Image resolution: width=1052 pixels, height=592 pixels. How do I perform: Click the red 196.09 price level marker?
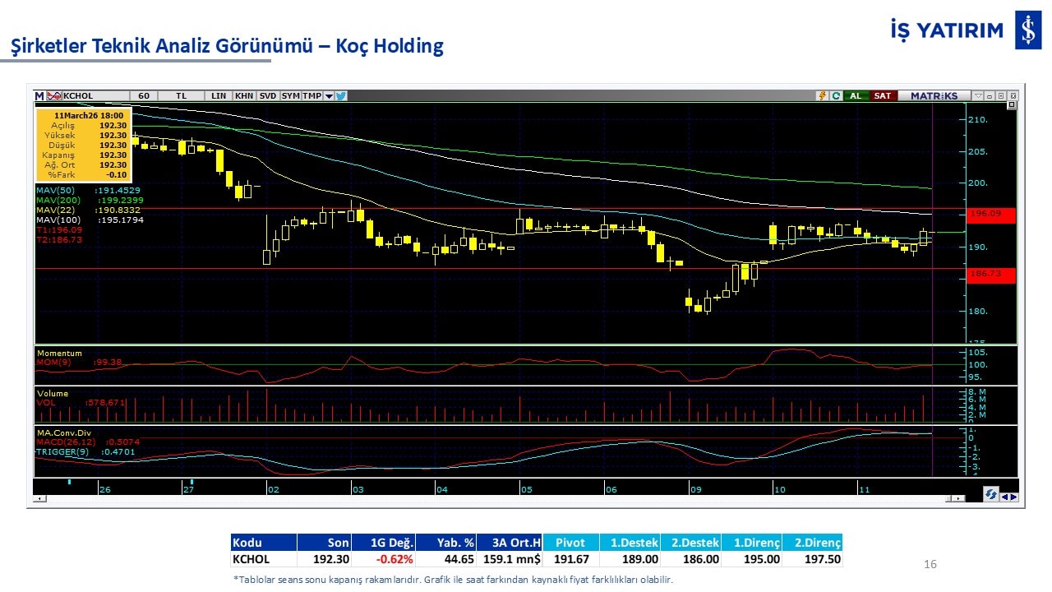point(991,216)
